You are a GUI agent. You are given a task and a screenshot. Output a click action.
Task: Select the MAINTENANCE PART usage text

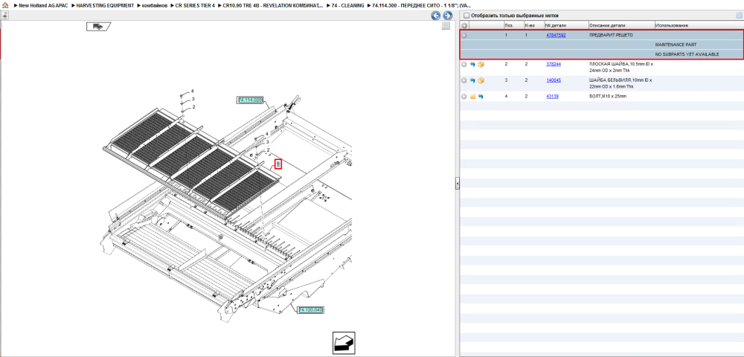click(676, 45)
